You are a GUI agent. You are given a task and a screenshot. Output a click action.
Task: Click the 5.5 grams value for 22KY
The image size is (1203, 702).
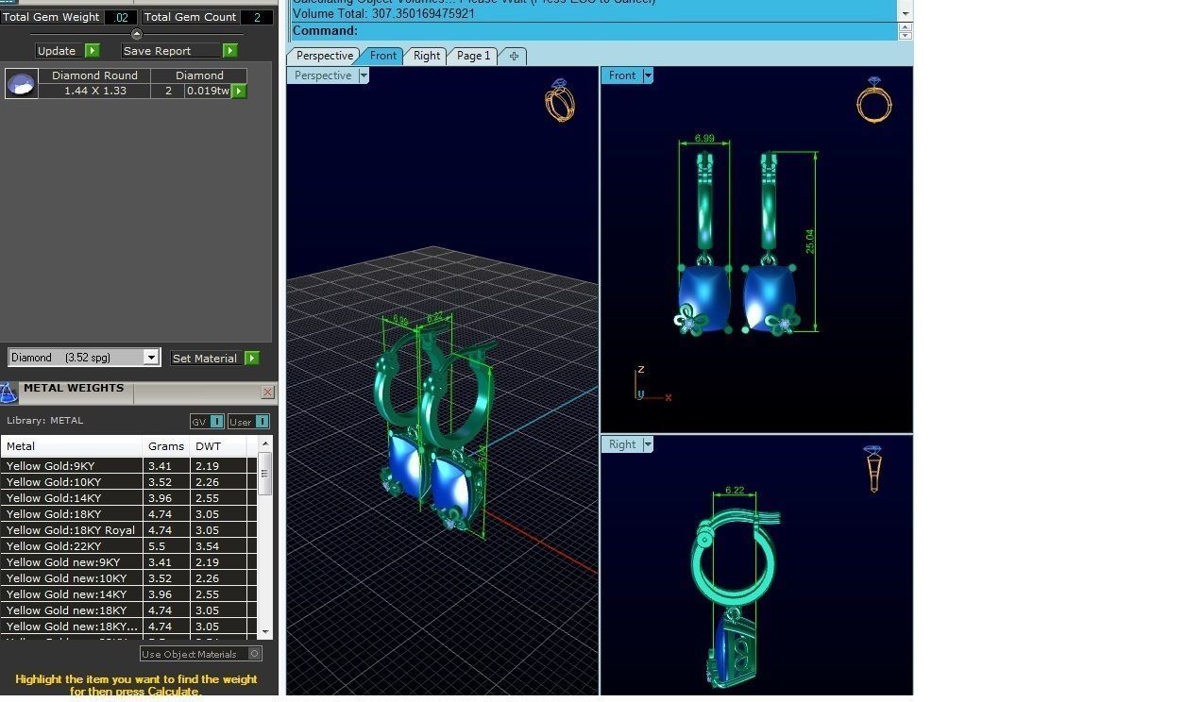(167, 546)
